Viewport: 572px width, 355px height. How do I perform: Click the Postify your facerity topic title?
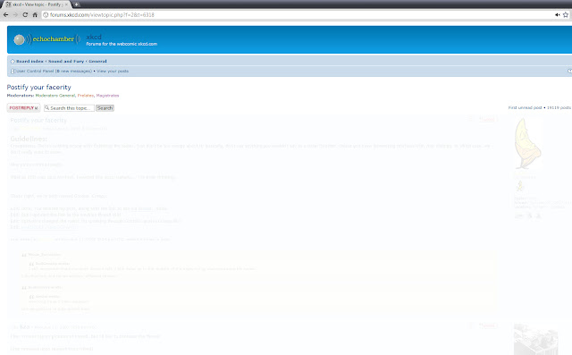coord(39,88)
